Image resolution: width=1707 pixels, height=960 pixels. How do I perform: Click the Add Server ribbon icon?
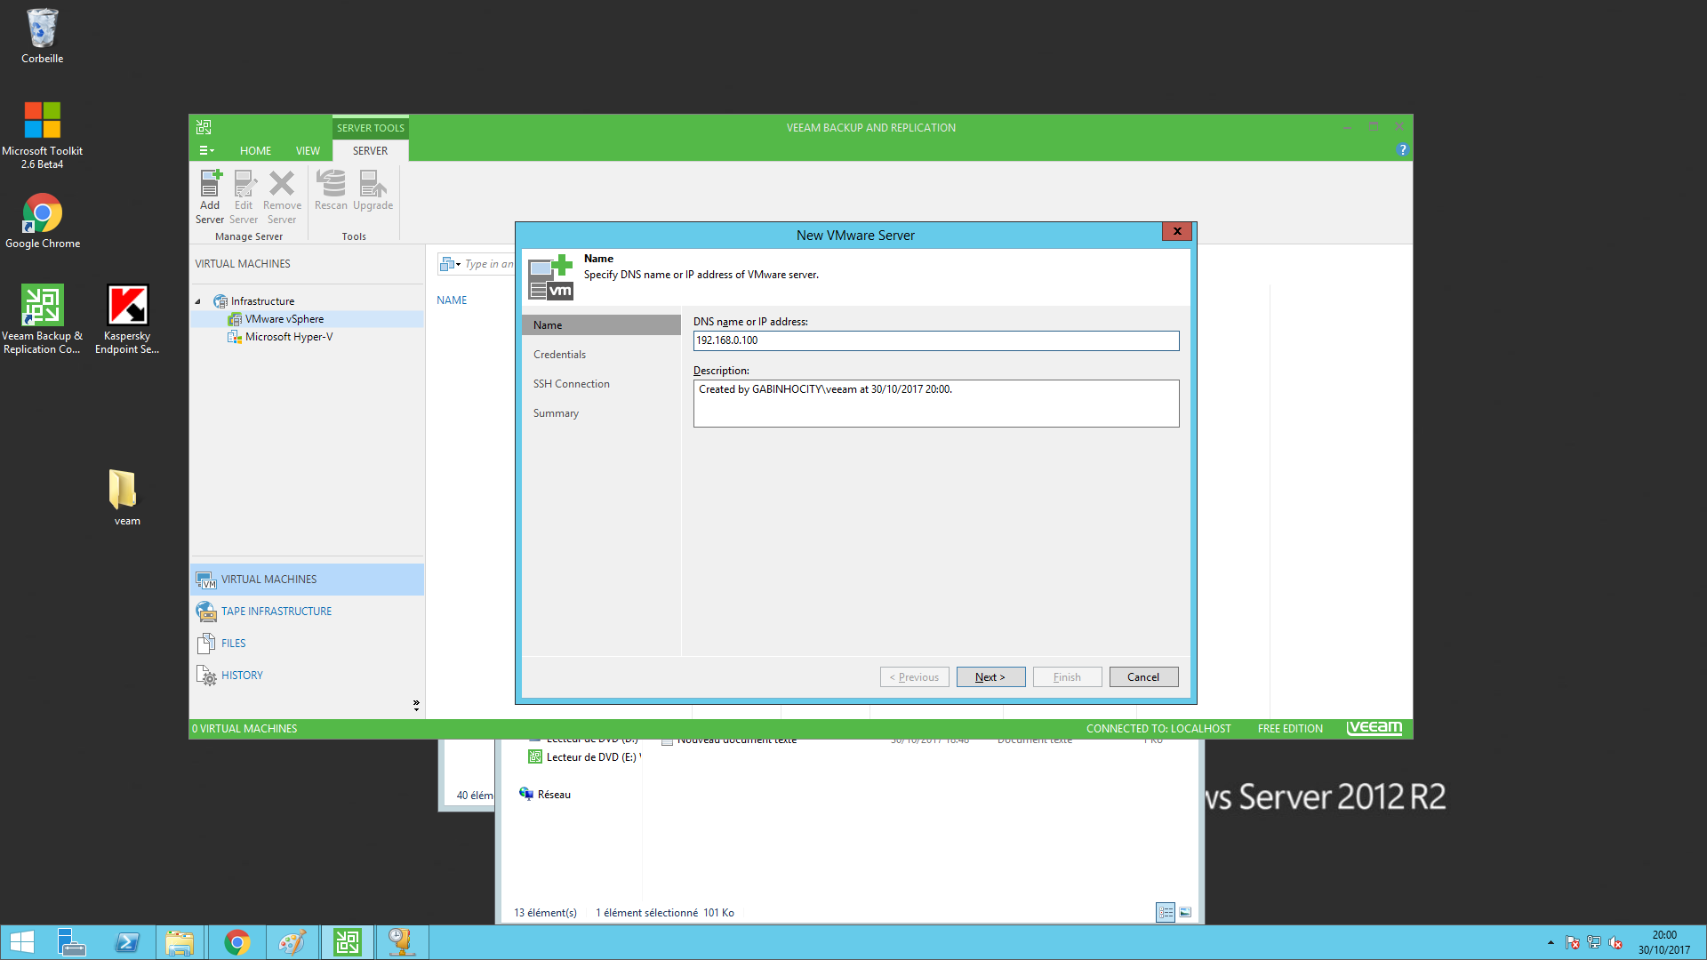point(210,196)
